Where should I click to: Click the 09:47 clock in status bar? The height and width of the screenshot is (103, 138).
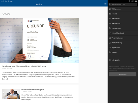click(x=2, y=1)
